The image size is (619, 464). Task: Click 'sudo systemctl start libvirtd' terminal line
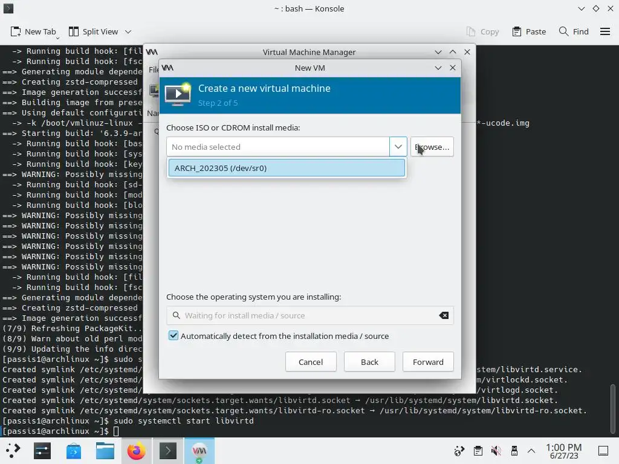pos(184,420)
